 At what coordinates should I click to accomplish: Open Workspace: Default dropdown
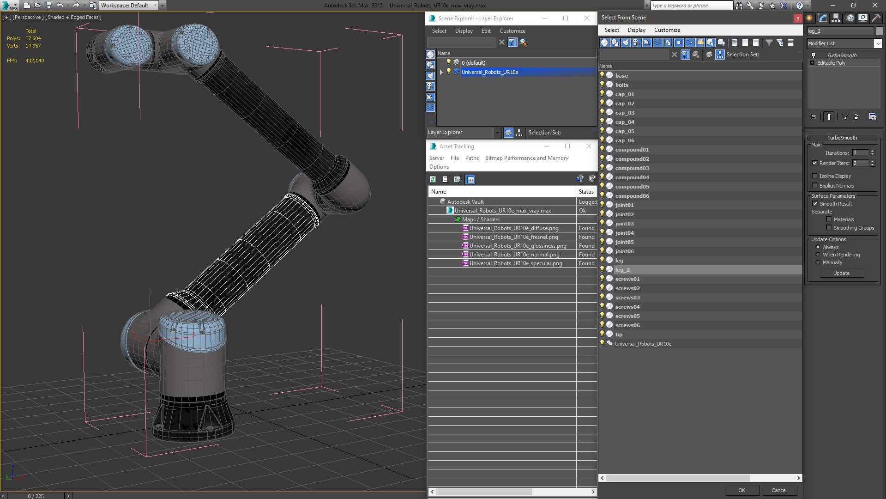click(129, 6)
